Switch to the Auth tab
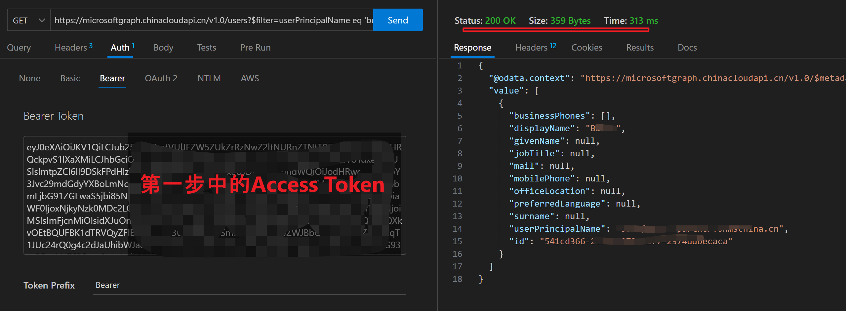846x311 pixels. tap(120, 48)
